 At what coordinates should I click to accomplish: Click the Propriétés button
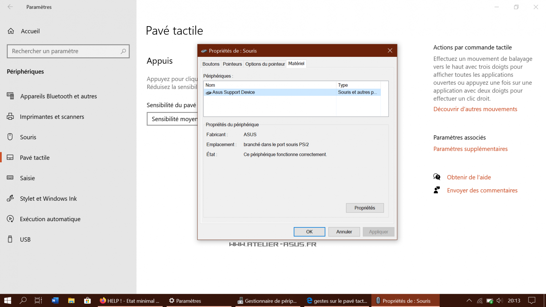click(364, 208)
